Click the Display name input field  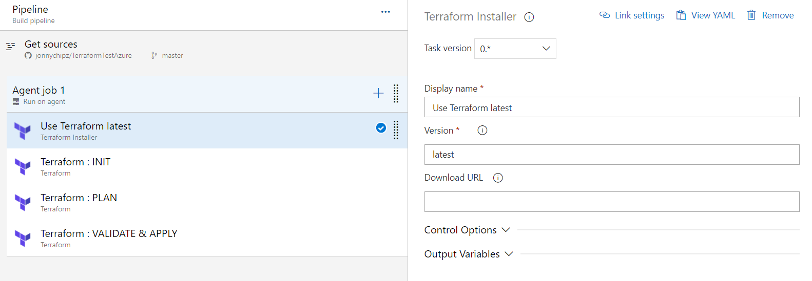point(611,107)
